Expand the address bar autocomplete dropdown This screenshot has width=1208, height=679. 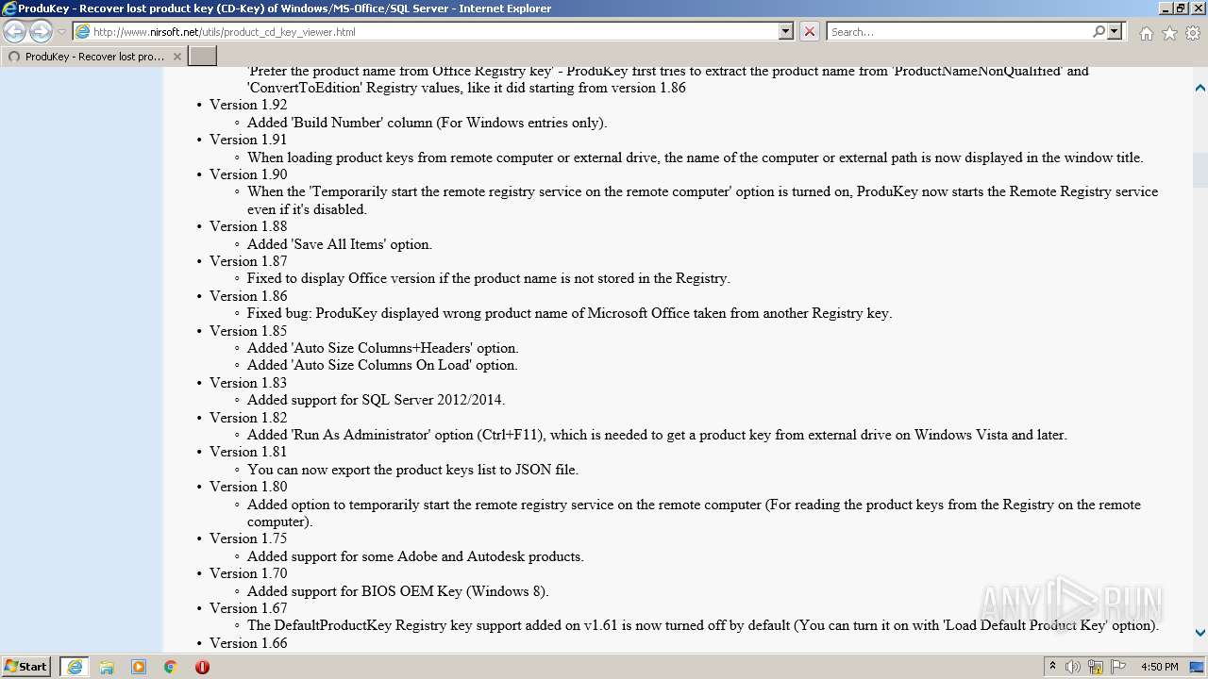click(x=785, y=32)
